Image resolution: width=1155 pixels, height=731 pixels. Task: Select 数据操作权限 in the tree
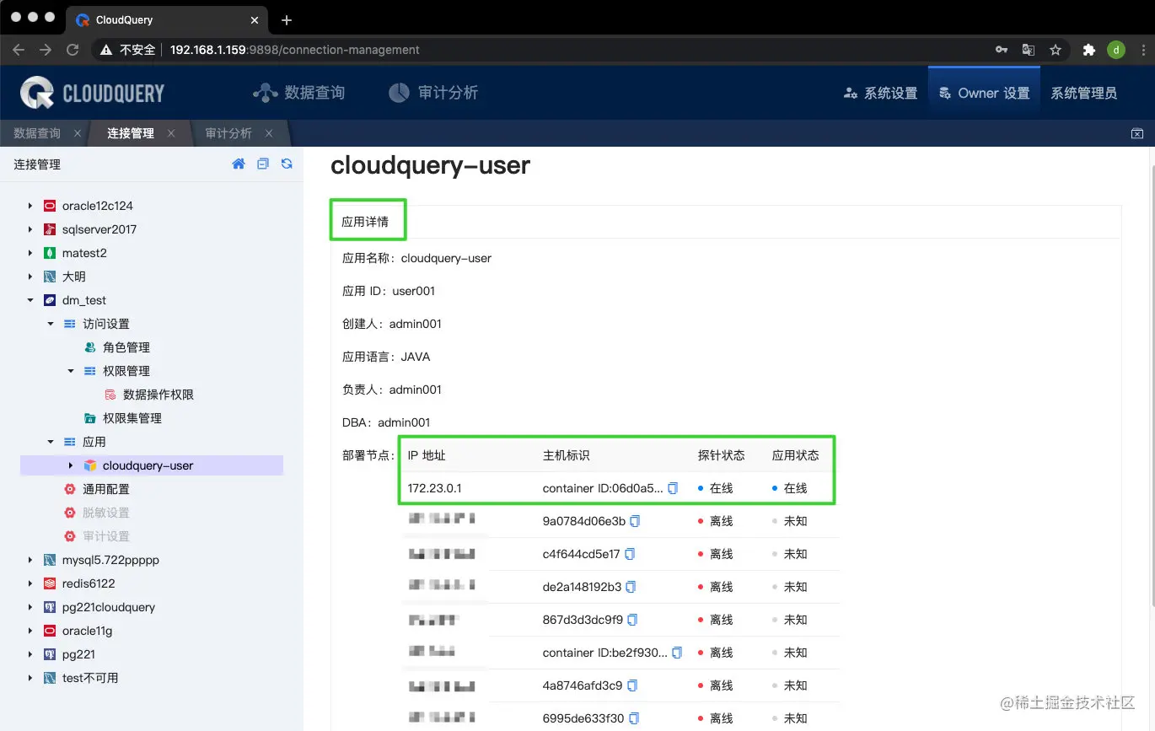[x=158, y=395]
